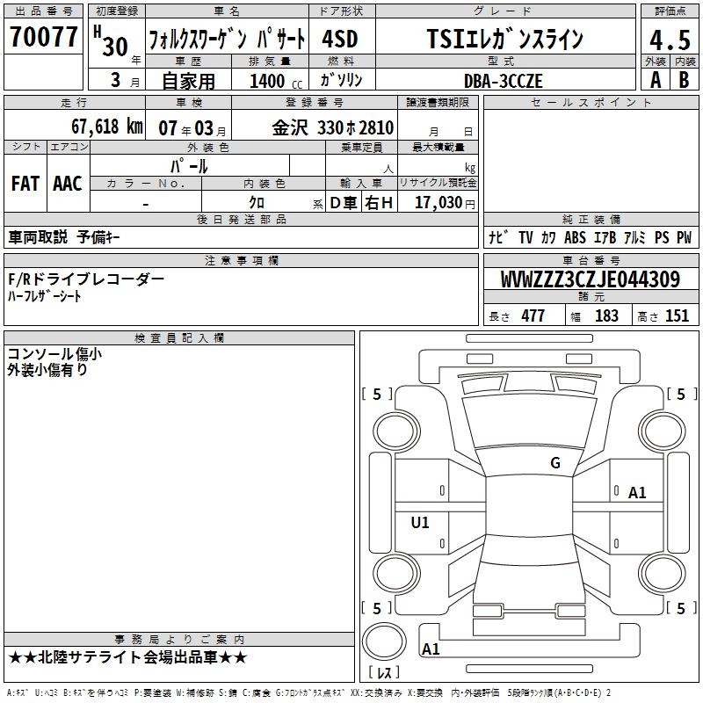Screen dimensions: 703x703
Task: Click the A1 mark on right door
Action: pyautogui.click(x=636, y=493)
